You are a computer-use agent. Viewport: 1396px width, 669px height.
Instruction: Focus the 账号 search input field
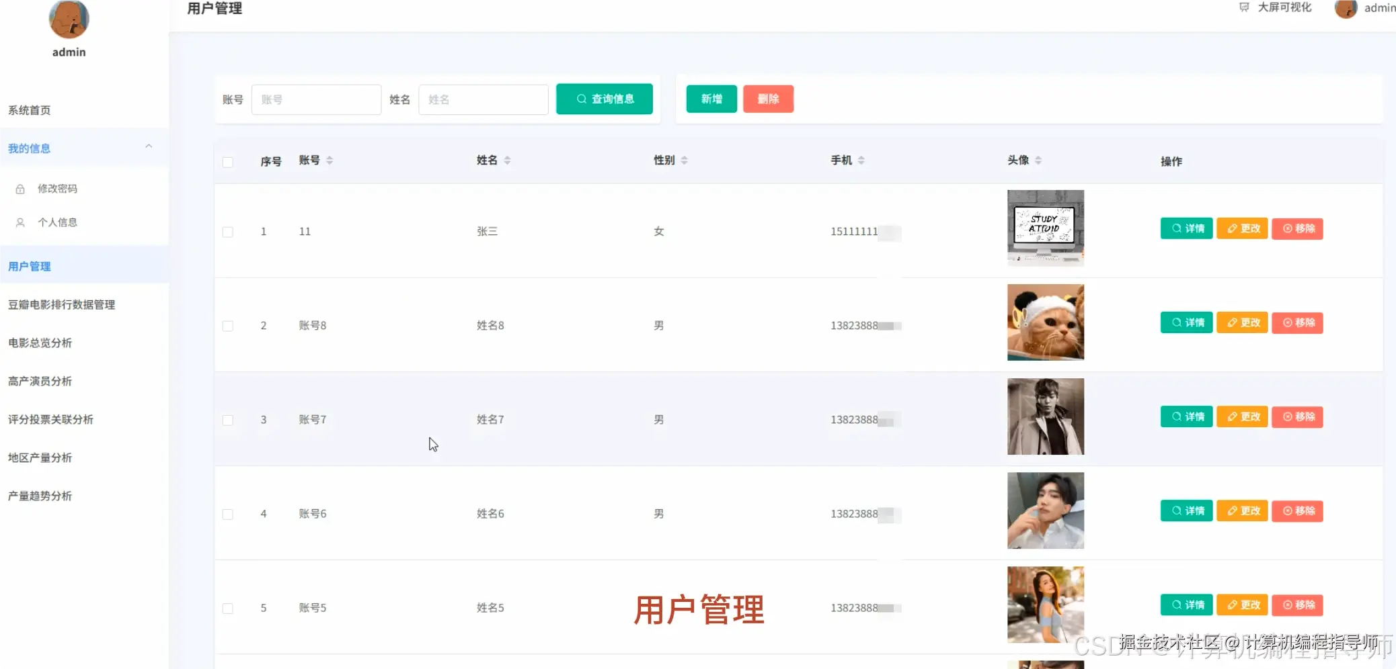316,99
